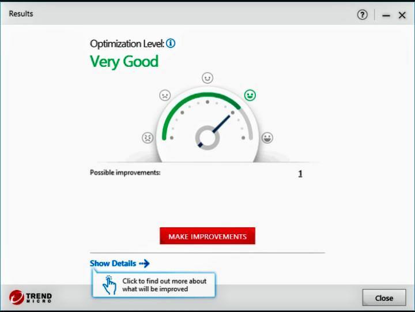Click the help question mark icon

click(x=362, y=15)
